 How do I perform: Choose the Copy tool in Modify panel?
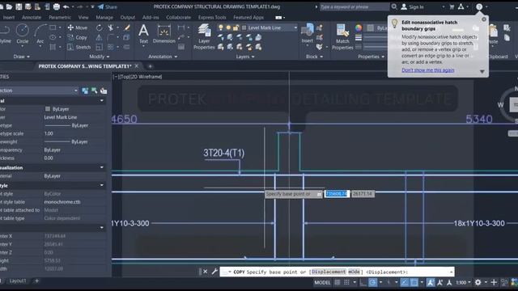[x=78, y=38]
